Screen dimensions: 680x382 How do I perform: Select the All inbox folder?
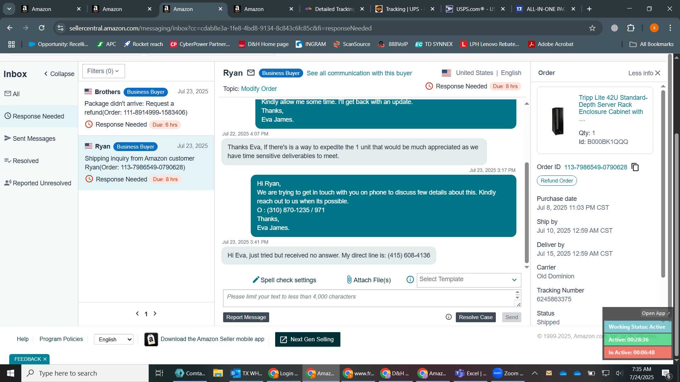pyautogui.click(x=39, y=94)
